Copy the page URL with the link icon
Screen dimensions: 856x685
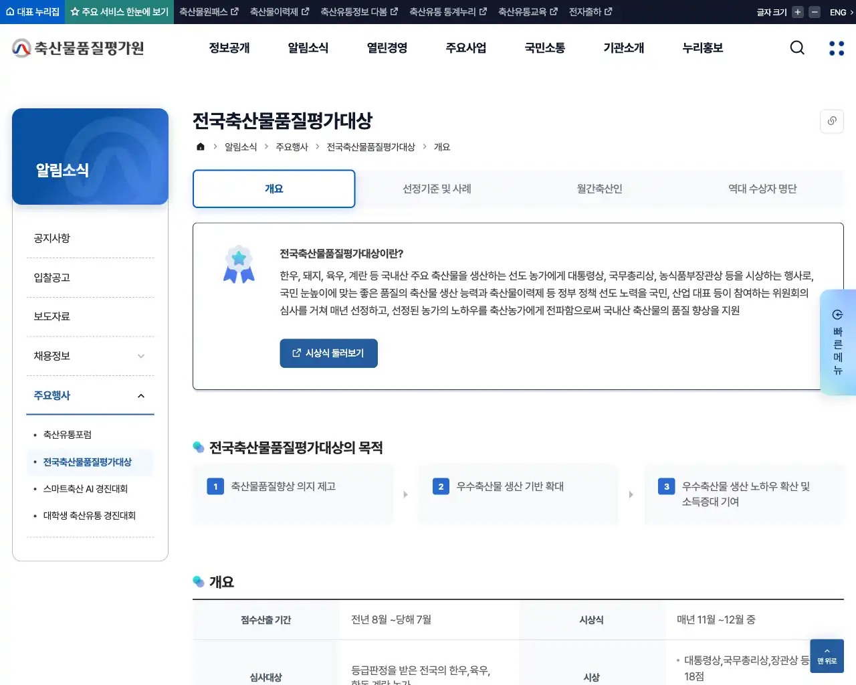click(831, 121)
